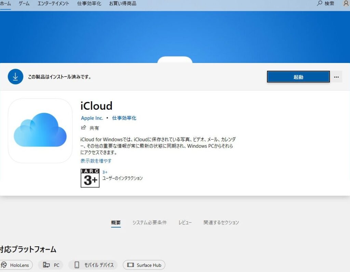This screenshot has width=350, height=272.
Task: Switch to the ゲーム tab
Action: point(24,3)
